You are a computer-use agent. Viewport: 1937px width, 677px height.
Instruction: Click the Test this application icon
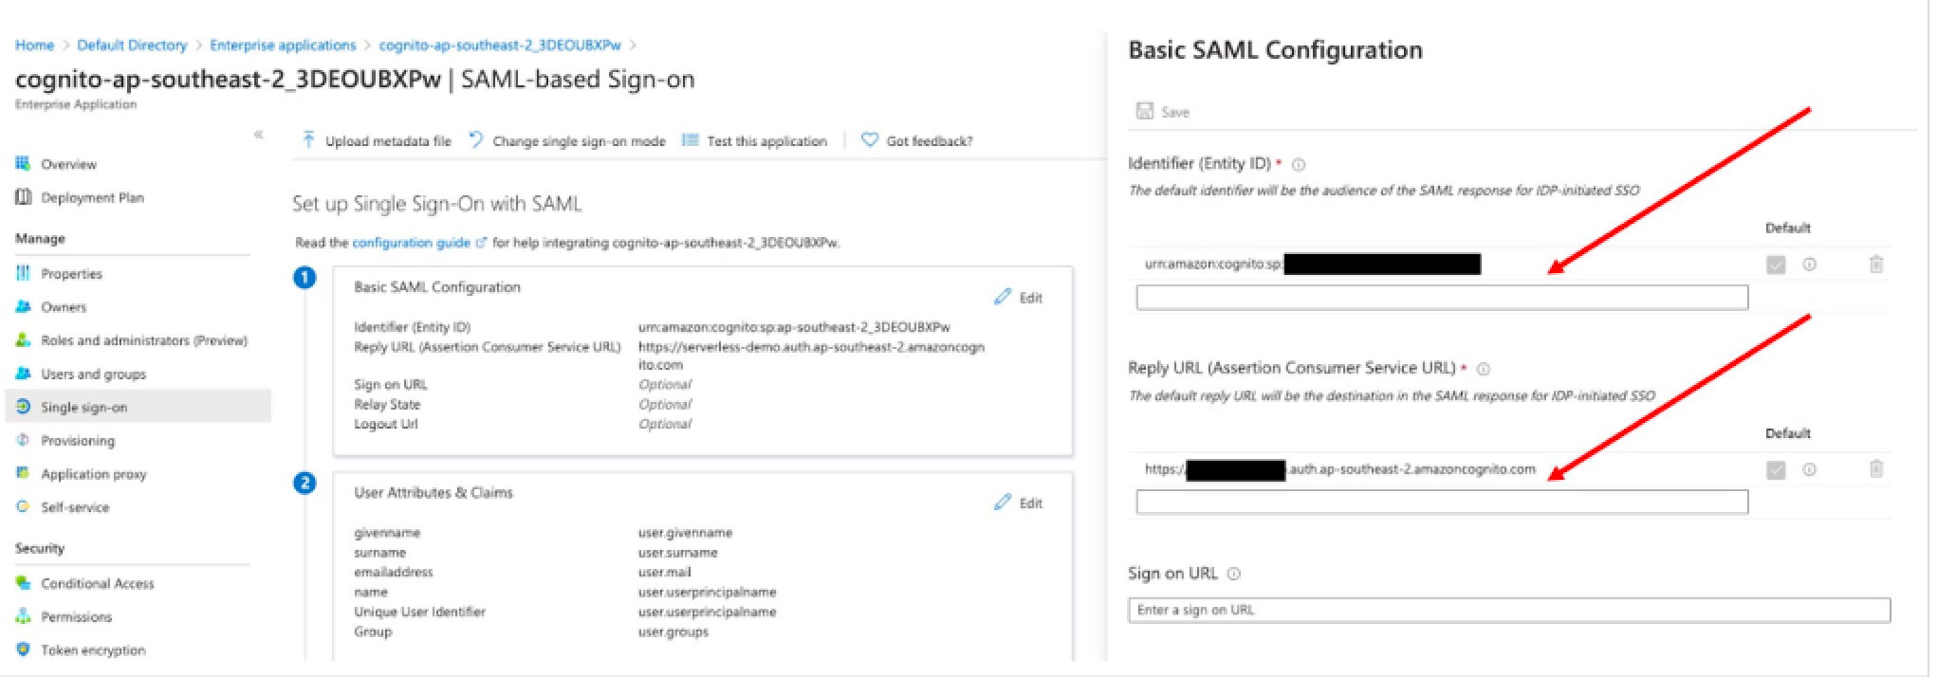(x=691, y=140)
